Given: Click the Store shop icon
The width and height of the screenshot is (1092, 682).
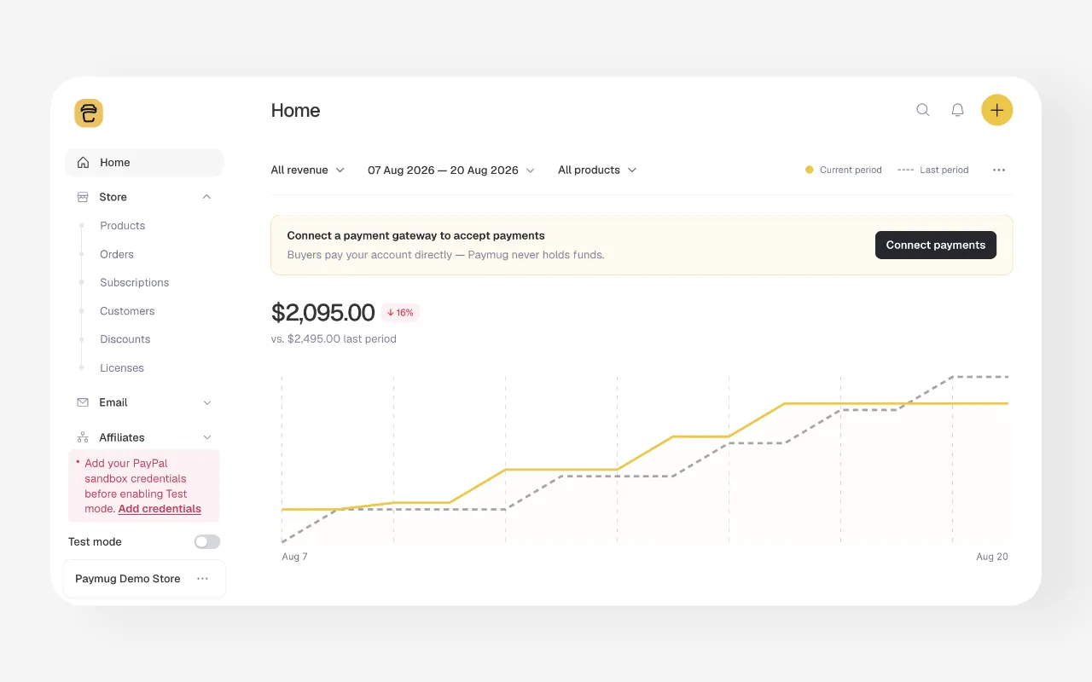Looking at the screenshot, I should 83,197.
